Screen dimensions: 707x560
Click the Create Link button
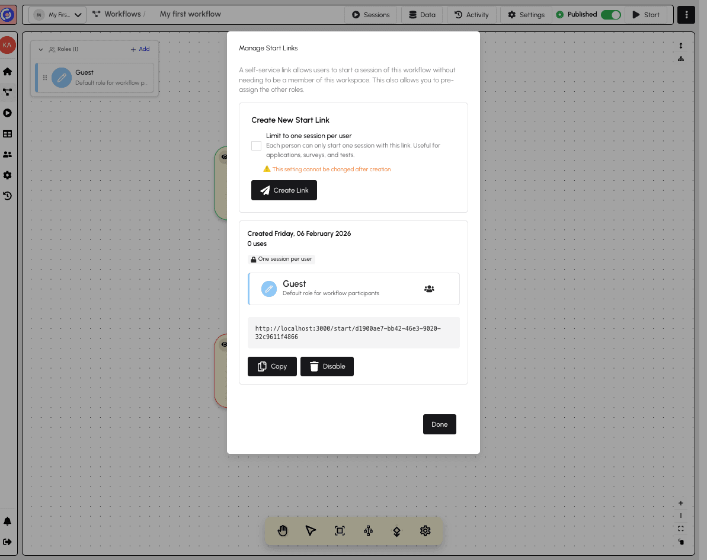[x=284, y=190]
